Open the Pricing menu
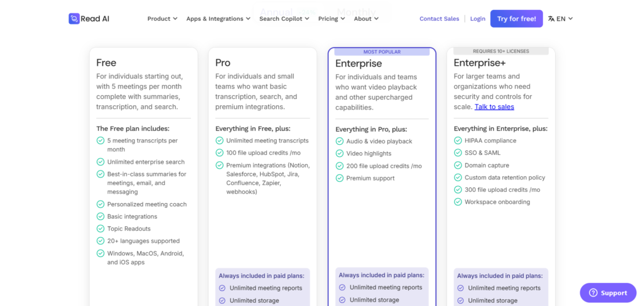Viewport: 643px width, 306px height. pos(332,19)
